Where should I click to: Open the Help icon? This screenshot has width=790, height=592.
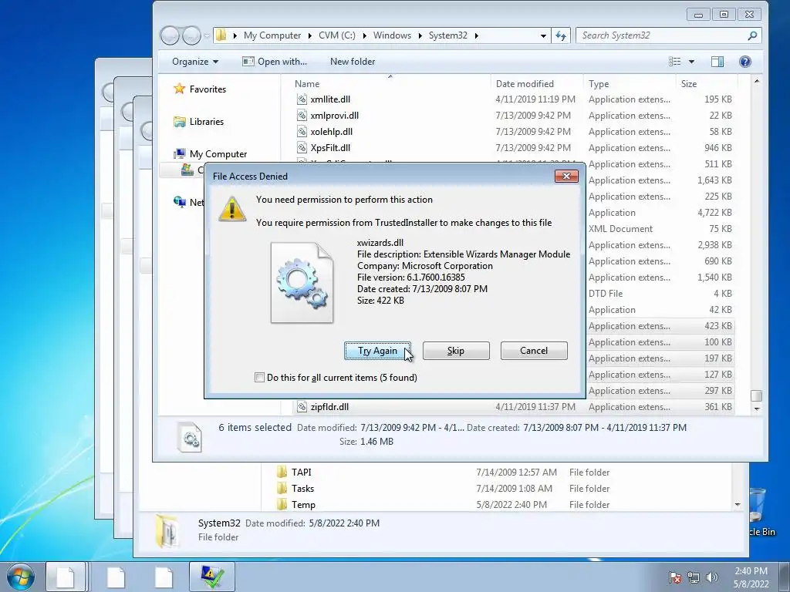pos(745,62)
